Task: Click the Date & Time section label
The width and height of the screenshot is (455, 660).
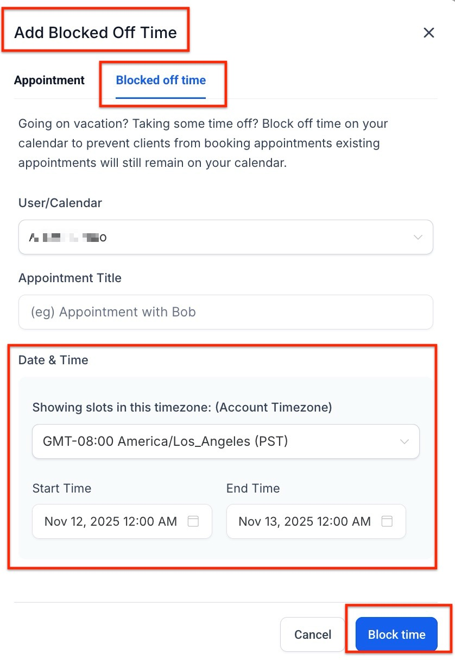Action: coord(53,360)
